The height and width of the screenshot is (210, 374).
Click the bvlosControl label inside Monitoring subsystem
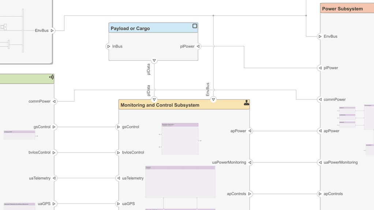(133, 152)
